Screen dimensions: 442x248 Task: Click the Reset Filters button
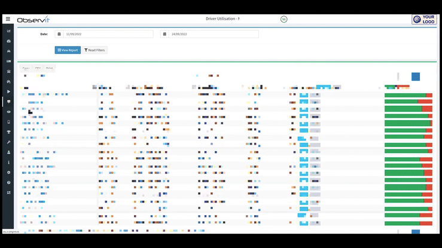pyautogui.click(x=95, y=50)
